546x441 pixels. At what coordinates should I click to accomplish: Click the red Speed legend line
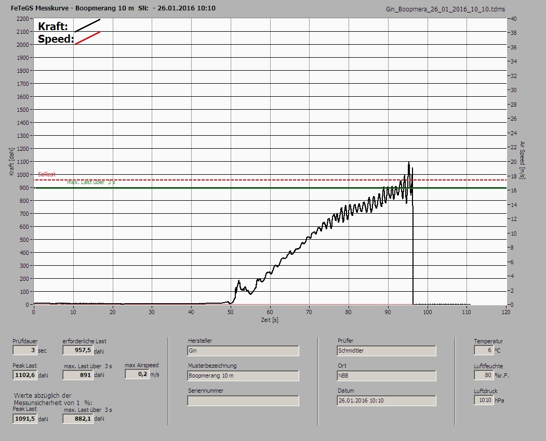[87, 38]
